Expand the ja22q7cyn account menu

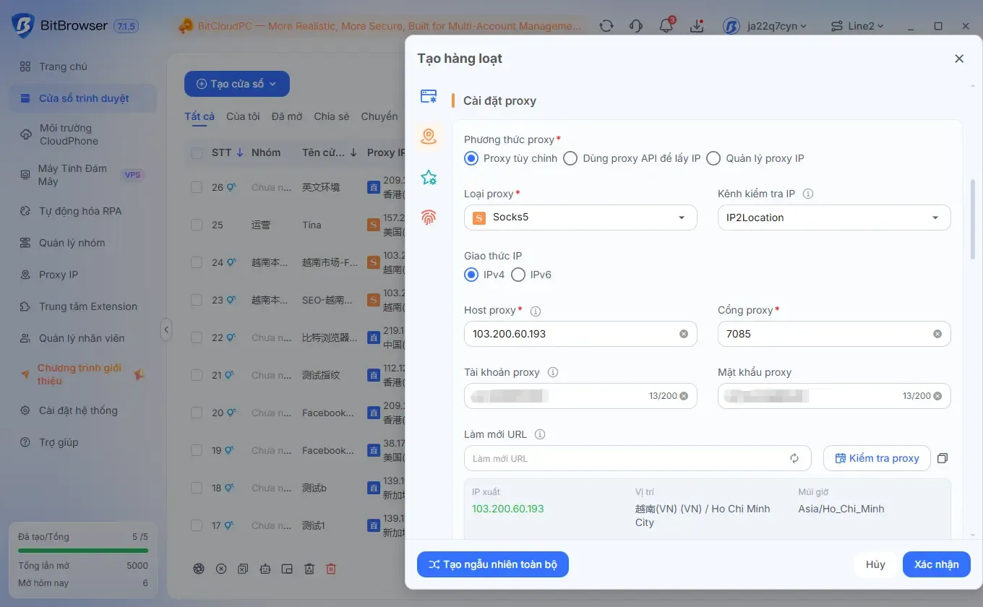765,26
